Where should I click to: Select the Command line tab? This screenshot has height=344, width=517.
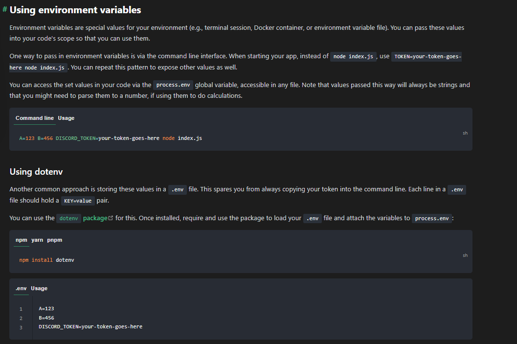pyautogui.click(x=34, y=117)
